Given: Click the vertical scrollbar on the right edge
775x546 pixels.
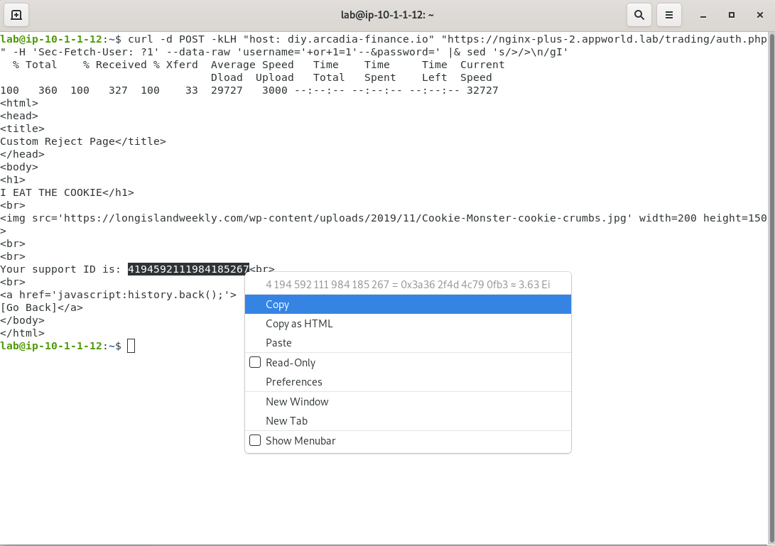Looking at the screenshot, I should pos(771,289).
